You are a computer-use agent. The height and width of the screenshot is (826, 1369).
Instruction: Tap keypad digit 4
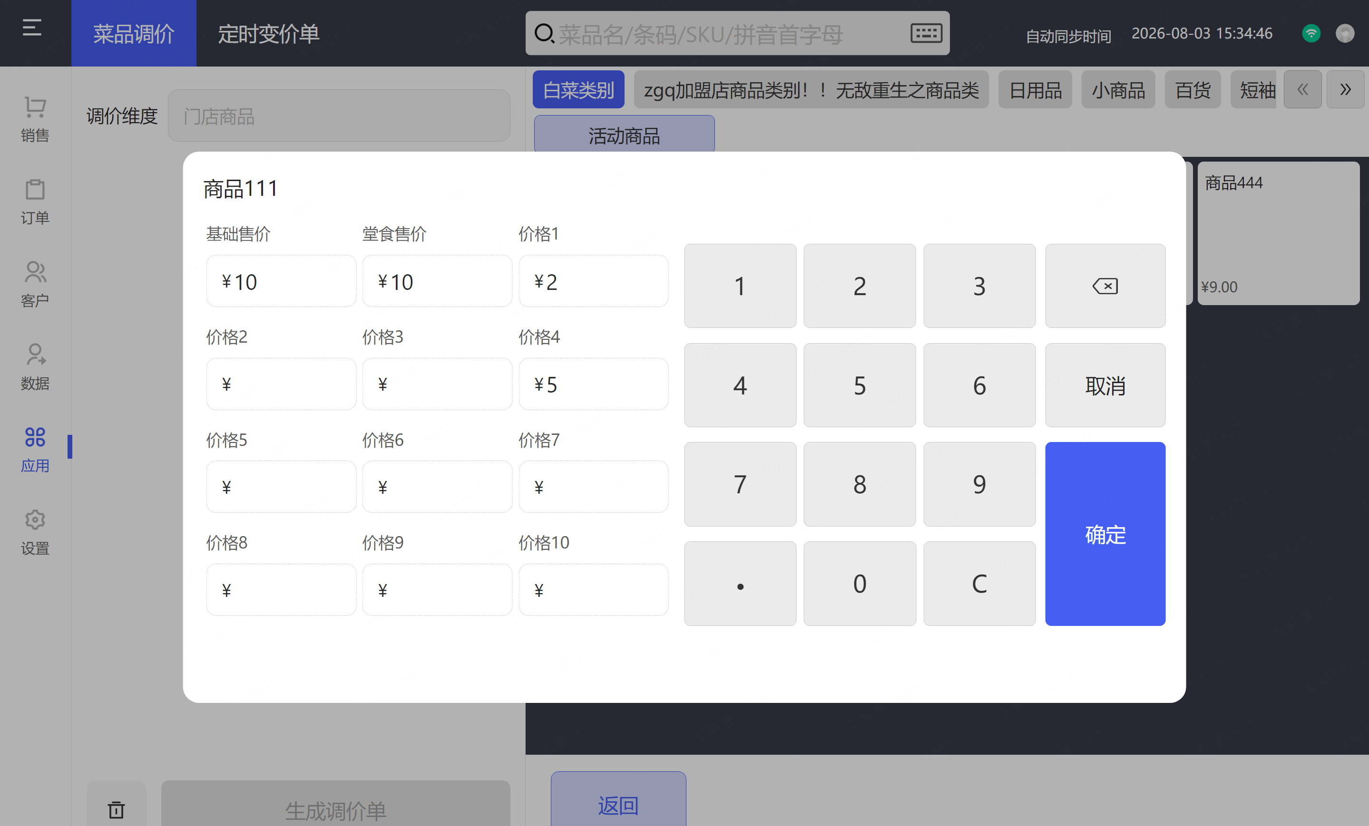tap(740, 385)
